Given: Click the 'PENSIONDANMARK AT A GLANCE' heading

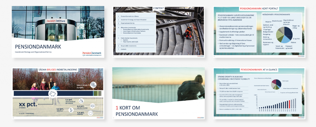Looking at the screenshot, I should coord(259,69).
